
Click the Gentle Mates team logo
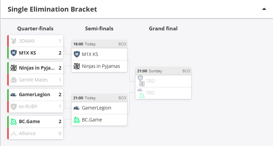pos(14,80)
